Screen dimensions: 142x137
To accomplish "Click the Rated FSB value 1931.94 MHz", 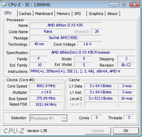I will (46, 105).
